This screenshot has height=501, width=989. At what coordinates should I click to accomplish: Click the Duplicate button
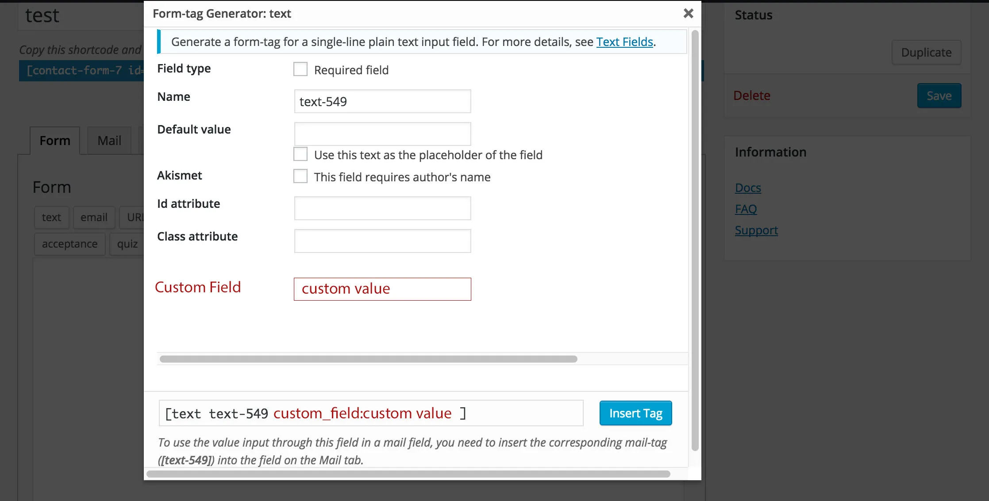tap(926, 53)
